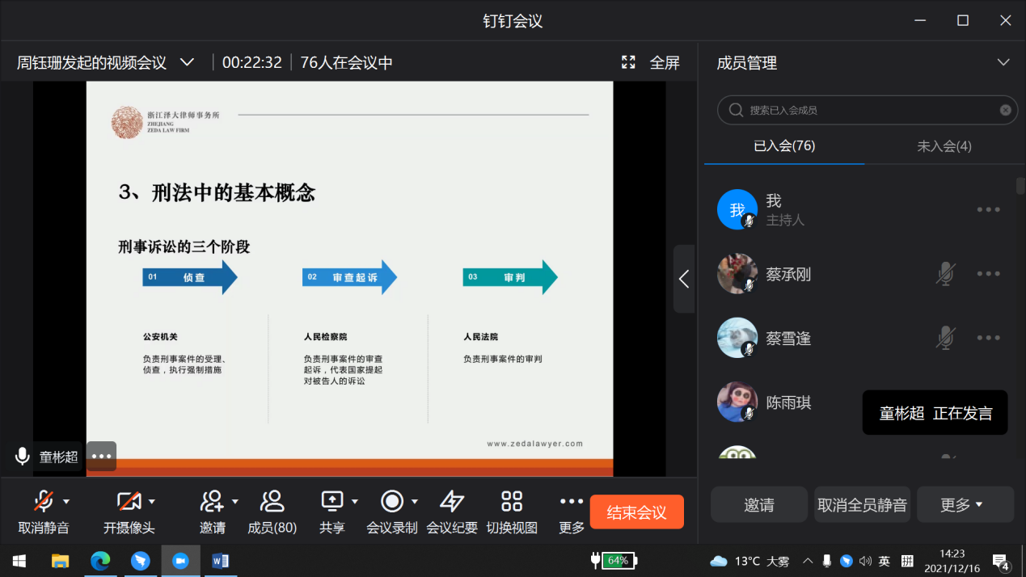This screenshot has width=1026, height=577.
Task: Select the 已入会(76) tab
Action: click(783, 146)
